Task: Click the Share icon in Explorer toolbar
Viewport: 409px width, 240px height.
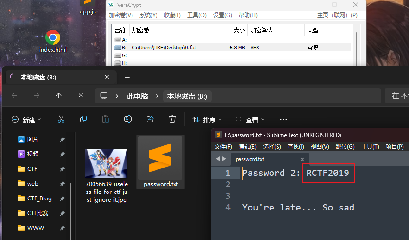Action: (x=150, y=120)
